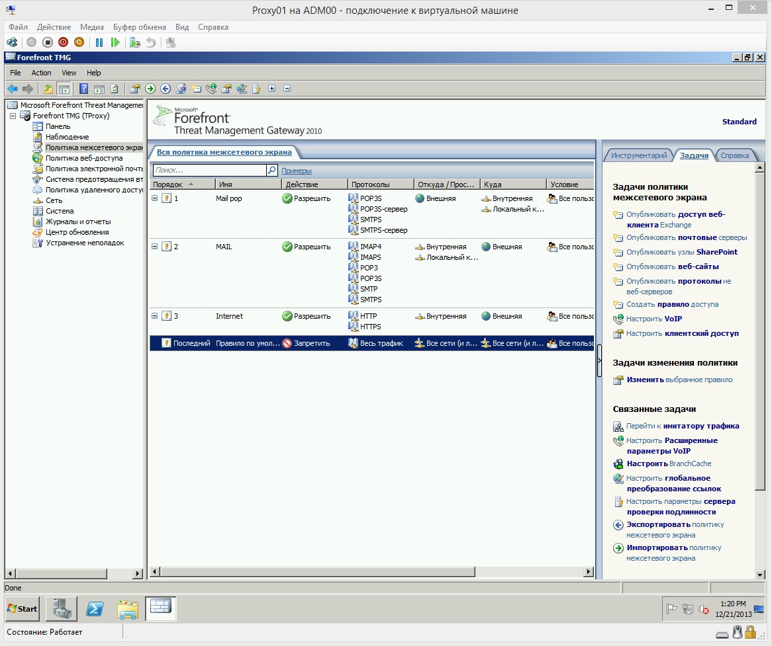
Task: Open the View menu in Forefront TMG
Action: click(69, 73)
